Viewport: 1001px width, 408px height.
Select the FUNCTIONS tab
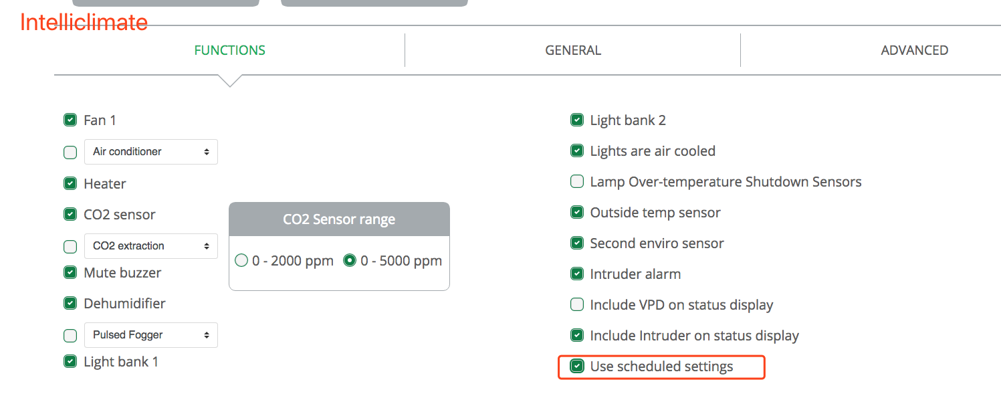(x=229, y=49)
